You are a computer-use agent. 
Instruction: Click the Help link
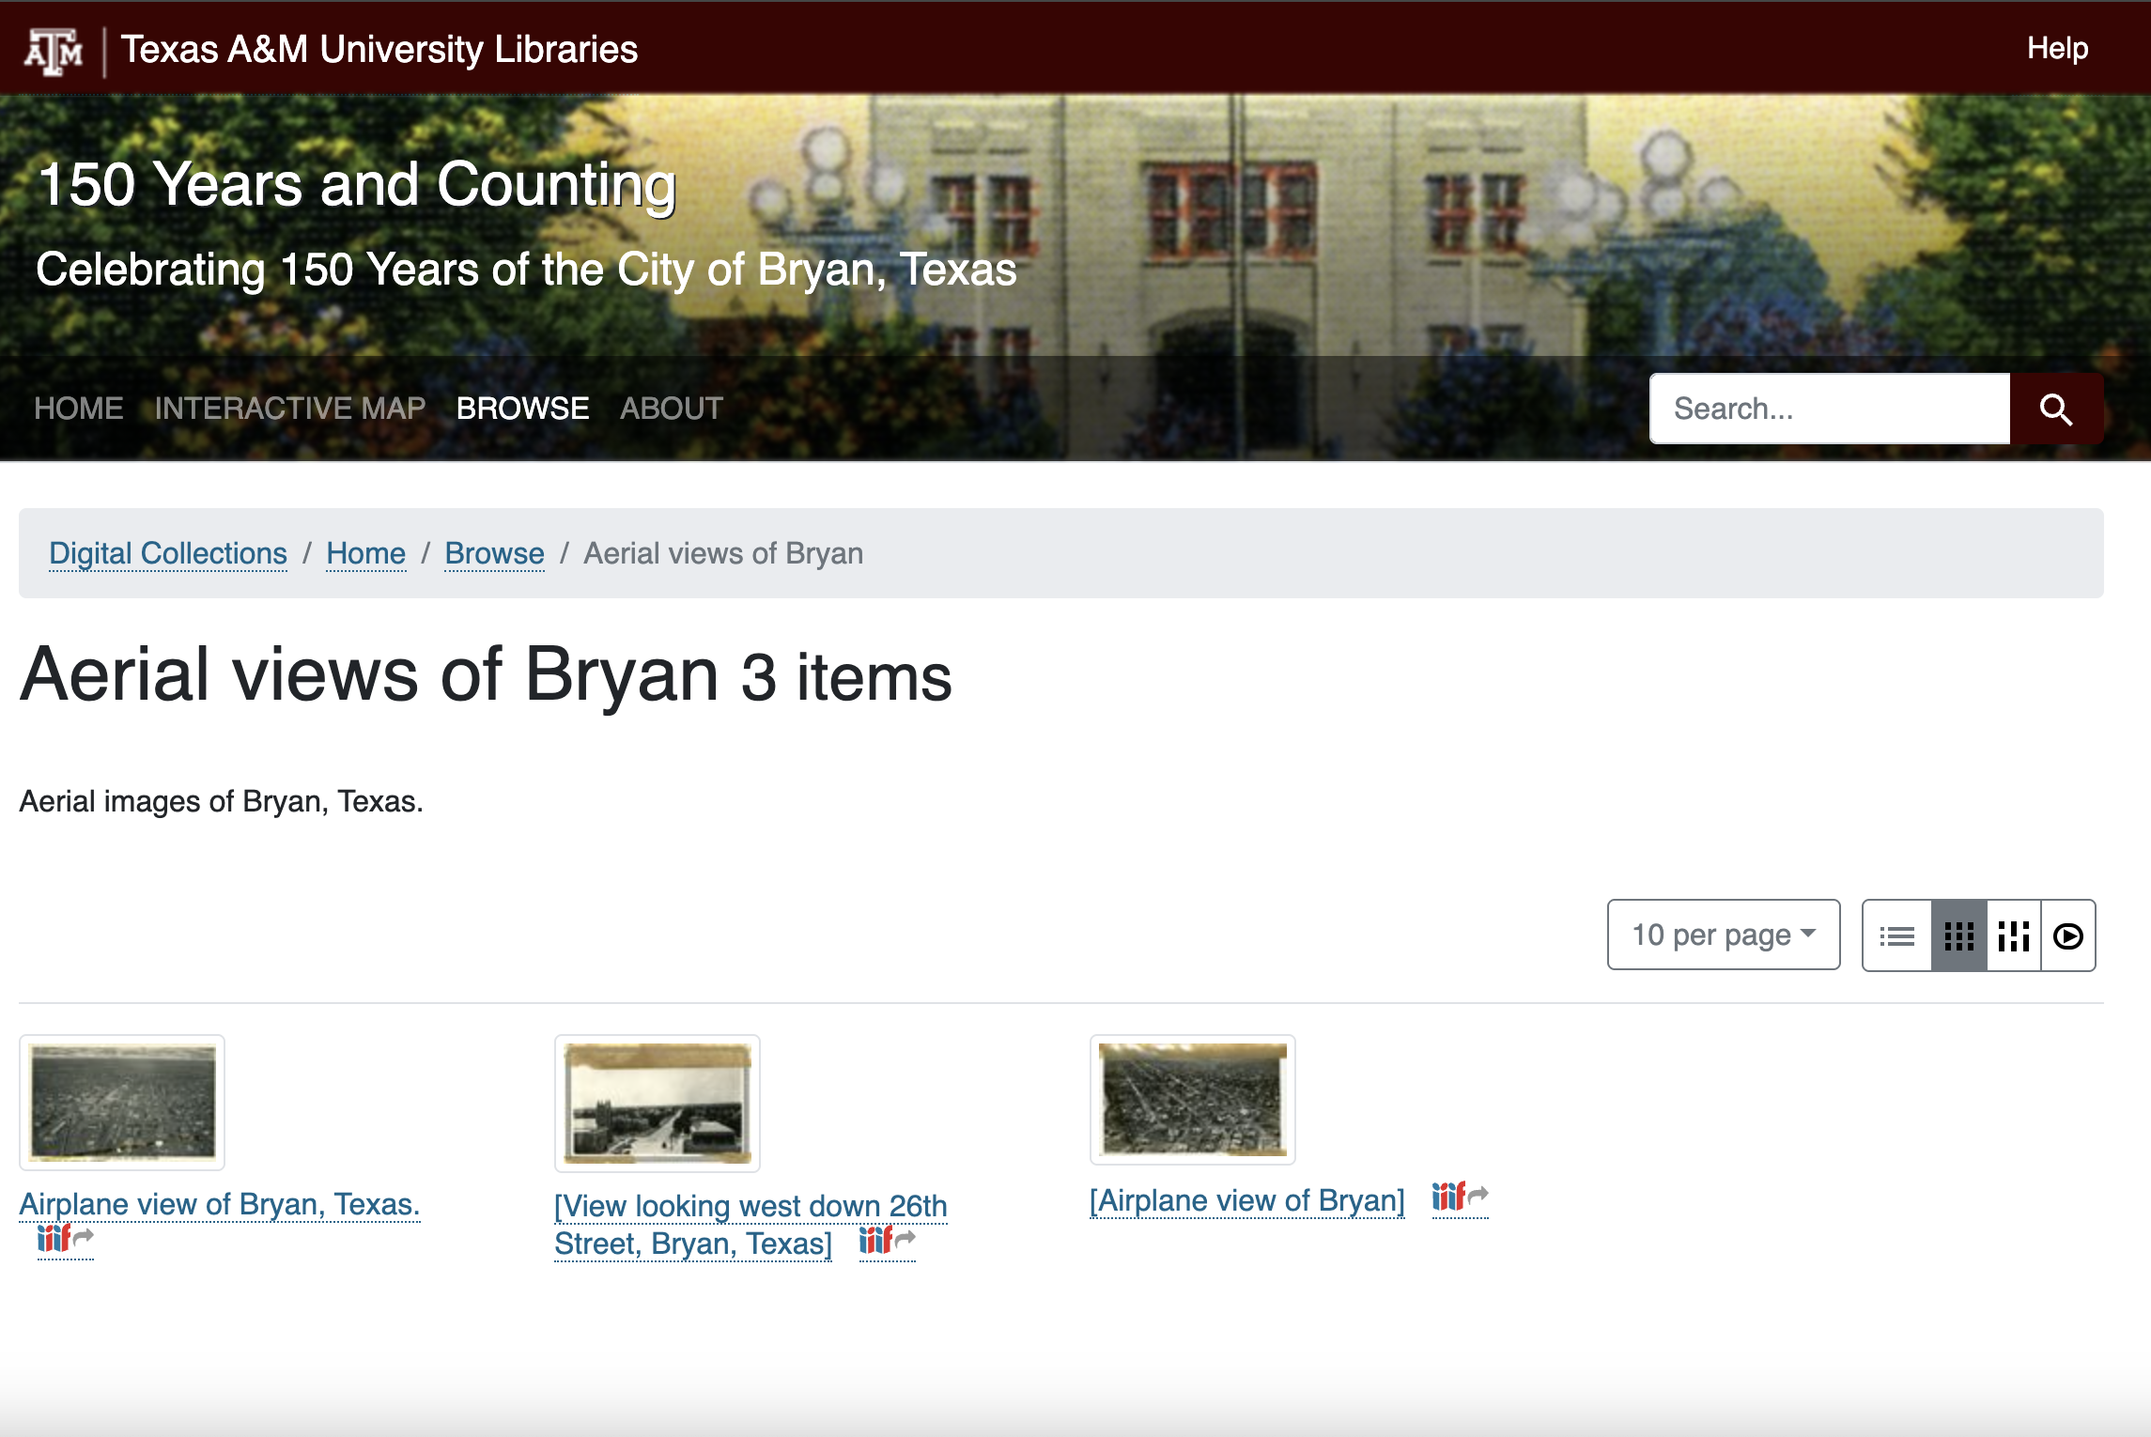[x=2056, y=48]
